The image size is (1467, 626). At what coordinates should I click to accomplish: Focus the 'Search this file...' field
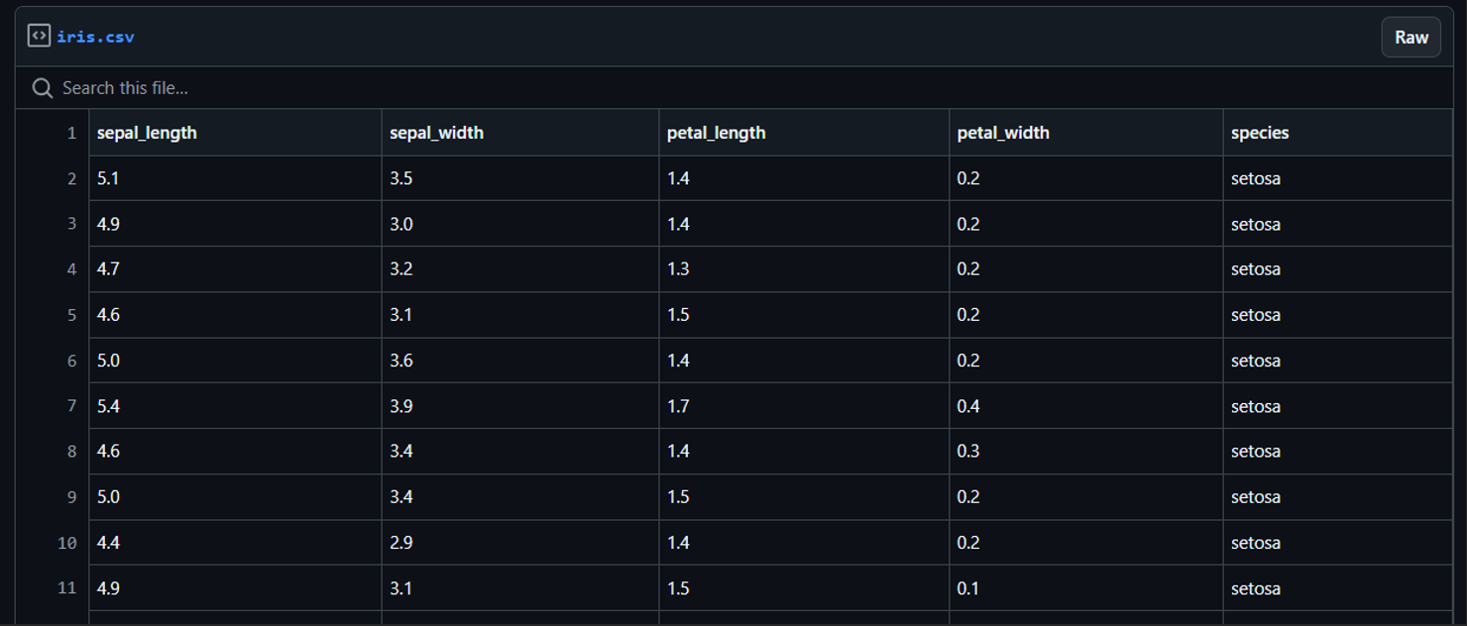[x=733, y=88]
